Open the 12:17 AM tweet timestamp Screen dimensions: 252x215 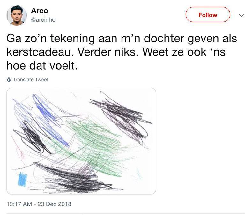[19, 204]
